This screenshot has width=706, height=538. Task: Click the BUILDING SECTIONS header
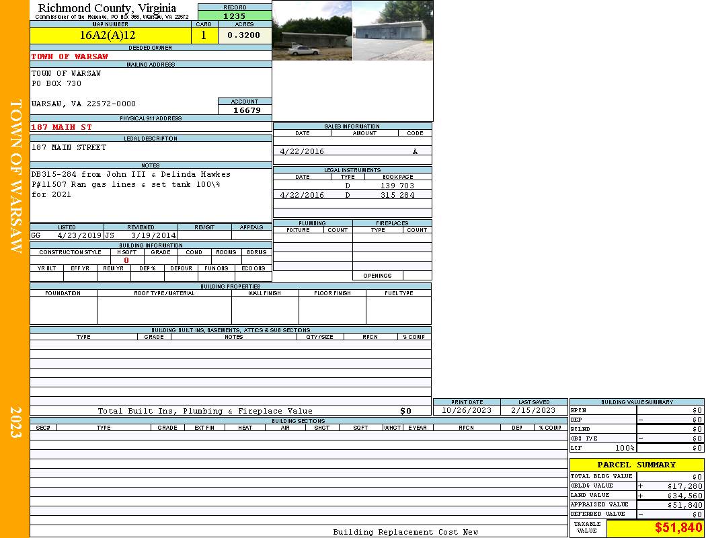298,421
